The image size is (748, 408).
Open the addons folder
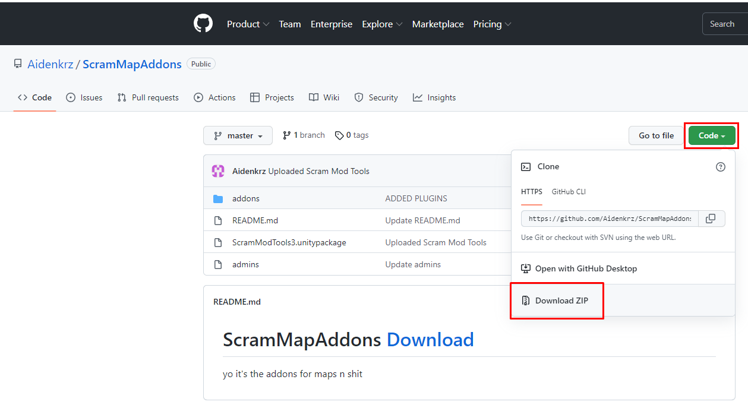(246, 198)
